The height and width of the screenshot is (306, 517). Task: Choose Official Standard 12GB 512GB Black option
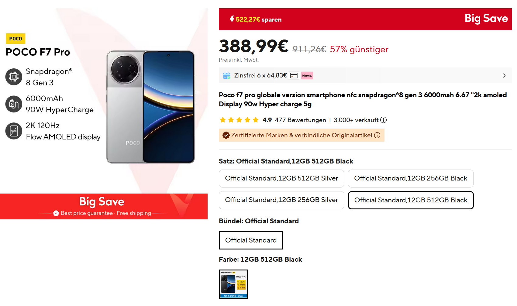click(x=411, y=200)
